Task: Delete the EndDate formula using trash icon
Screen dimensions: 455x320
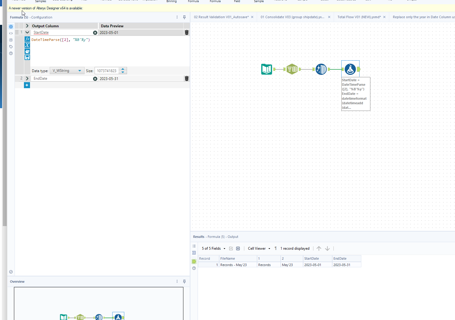Action: [x=186, y=78]
